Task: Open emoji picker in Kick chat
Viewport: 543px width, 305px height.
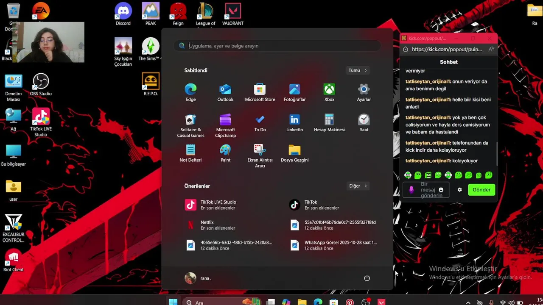Action: click(x=441, y=190)
